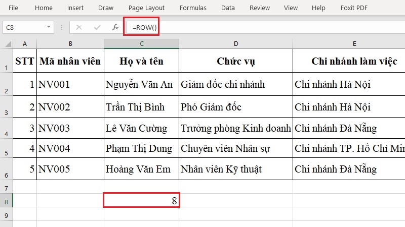405x227 pixels.
Task: Select the STT header cell
Action: tap(25, 61)
